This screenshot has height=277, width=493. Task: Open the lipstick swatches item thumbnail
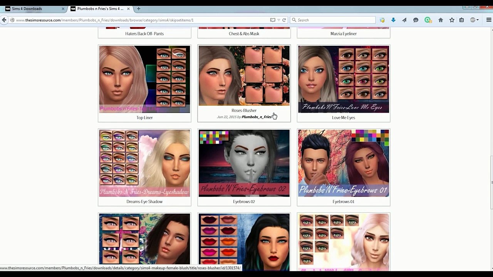click(244, 242)
